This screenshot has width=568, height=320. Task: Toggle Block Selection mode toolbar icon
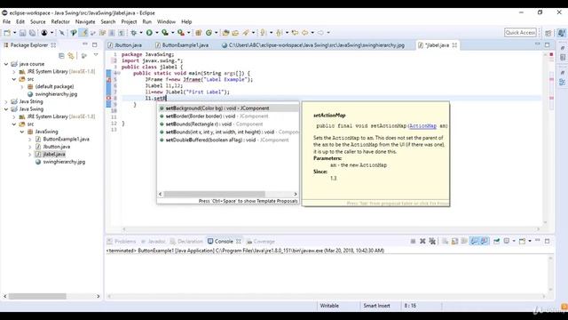pos(112,33)
